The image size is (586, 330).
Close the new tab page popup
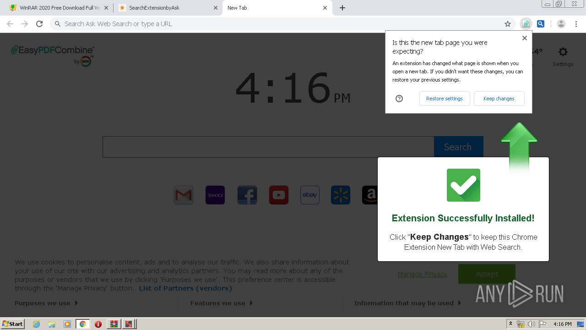525,38
